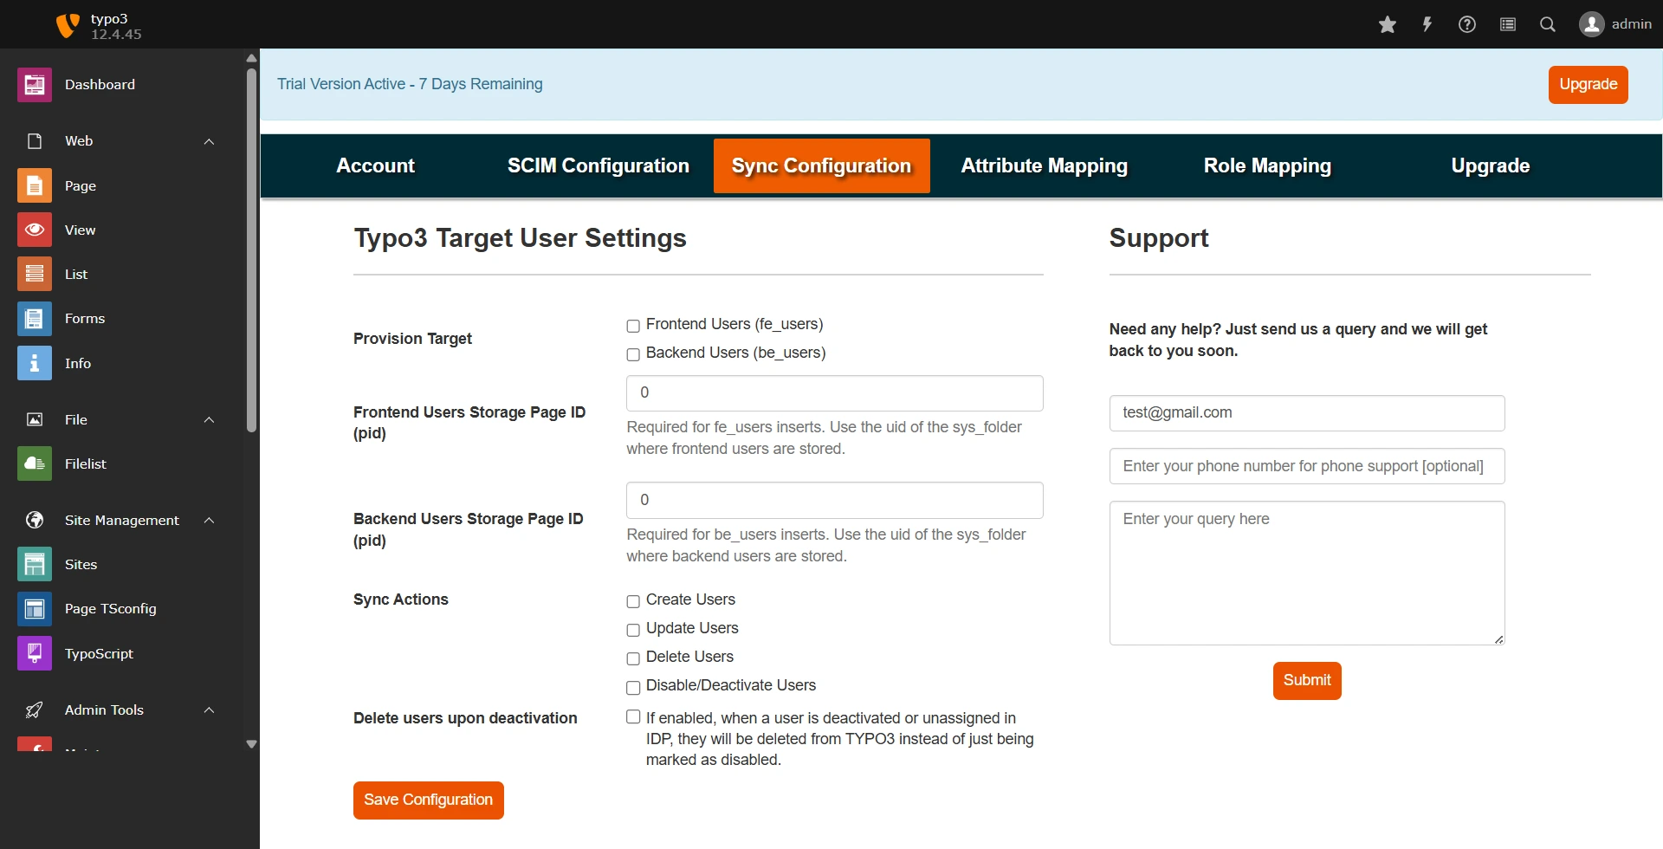
Task: Open the admin user avatar menu
Action: tap(1615, 24)
